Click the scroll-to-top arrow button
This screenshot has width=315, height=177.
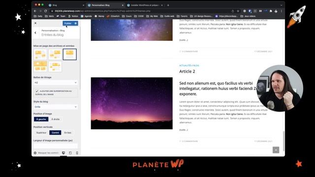[x=276, y=150]
